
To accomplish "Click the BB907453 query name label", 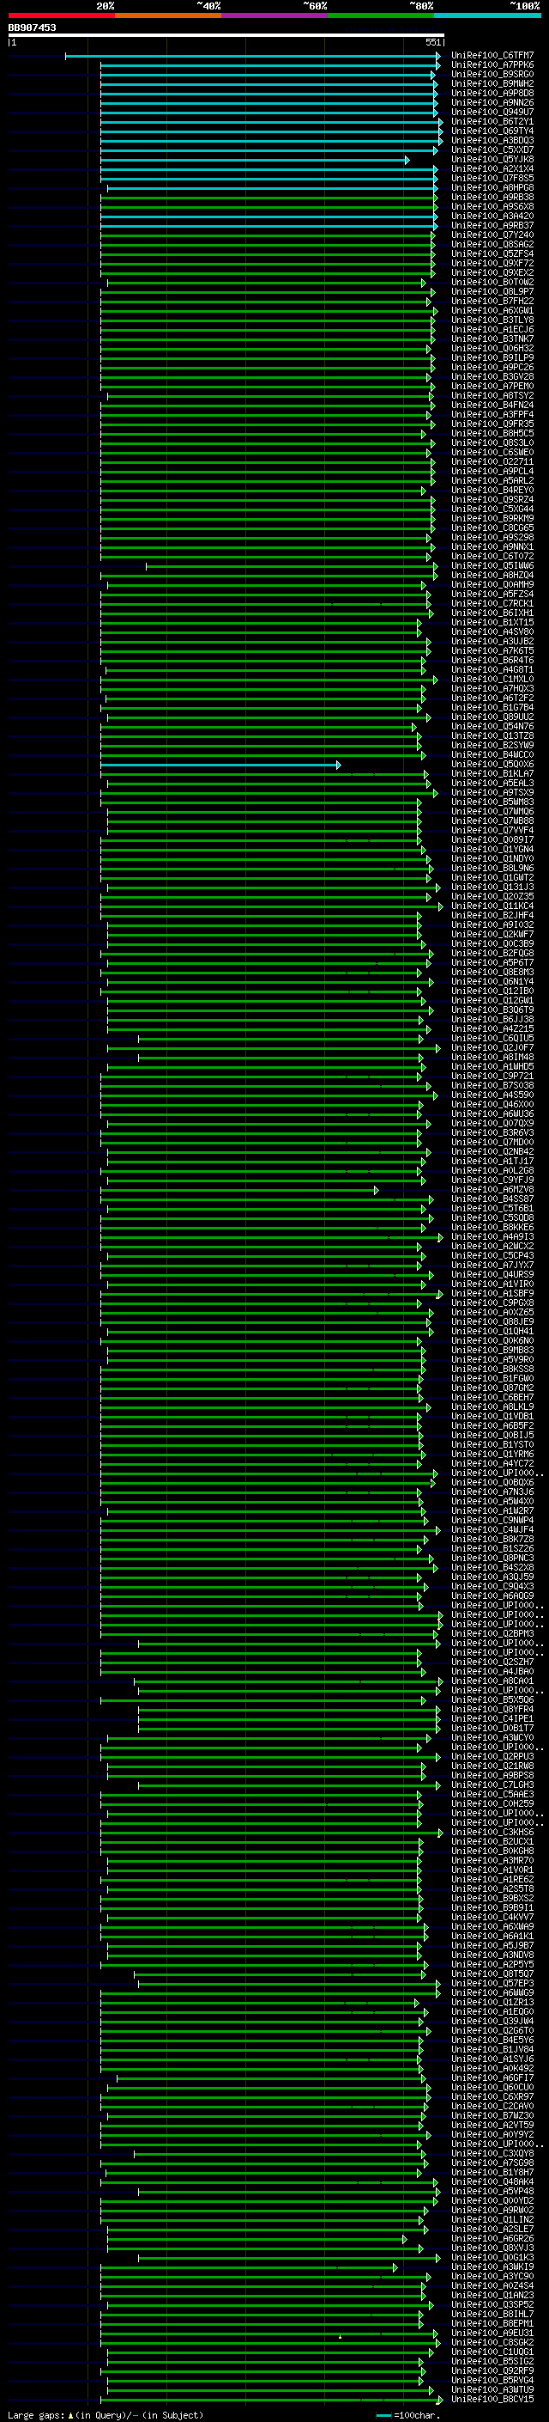I will pyautogui.click(x=32, y=27).
